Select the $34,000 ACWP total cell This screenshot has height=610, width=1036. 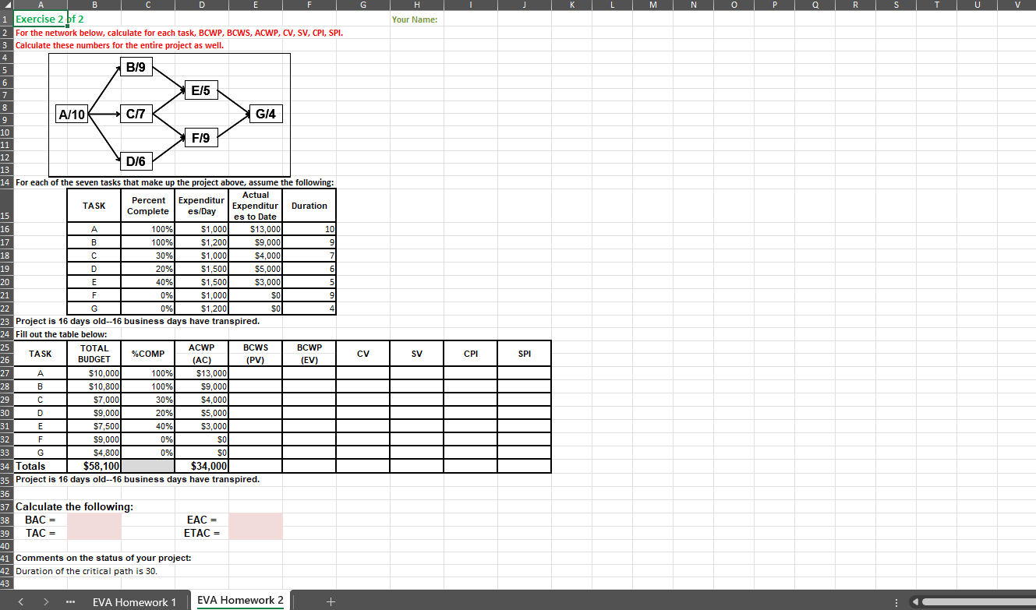pyautogui.click(x=201, y=465)
